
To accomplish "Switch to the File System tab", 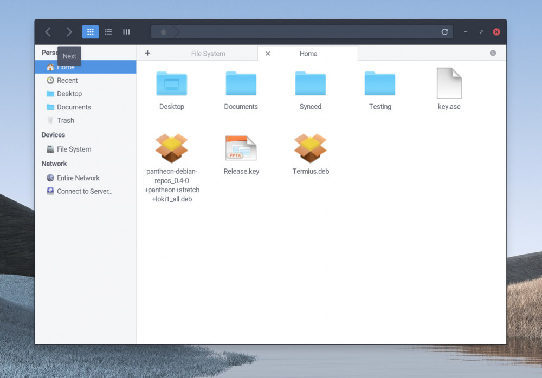I will coord(208,54).
